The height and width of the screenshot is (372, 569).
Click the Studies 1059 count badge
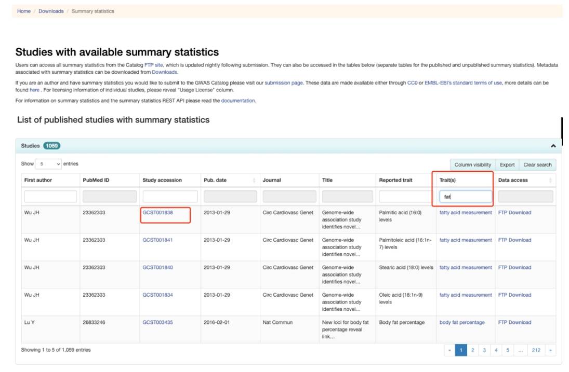(x=51, y=146)
